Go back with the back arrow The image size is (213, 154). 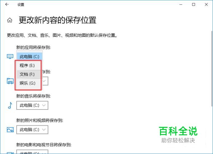(x=7, y=5)
